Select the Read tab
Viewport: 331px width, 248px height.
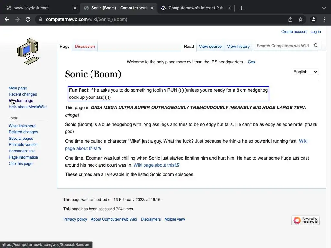pyautogui.click(x=189, y=46)
